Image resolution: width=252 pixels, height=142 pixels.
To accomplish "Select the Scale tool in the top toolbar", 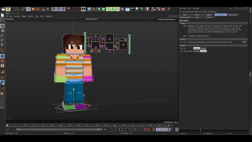I will click(33, 9).
